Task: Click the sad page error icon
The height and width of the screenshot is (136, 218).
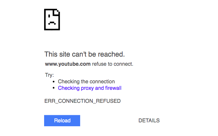Action: tap(52, 20)
